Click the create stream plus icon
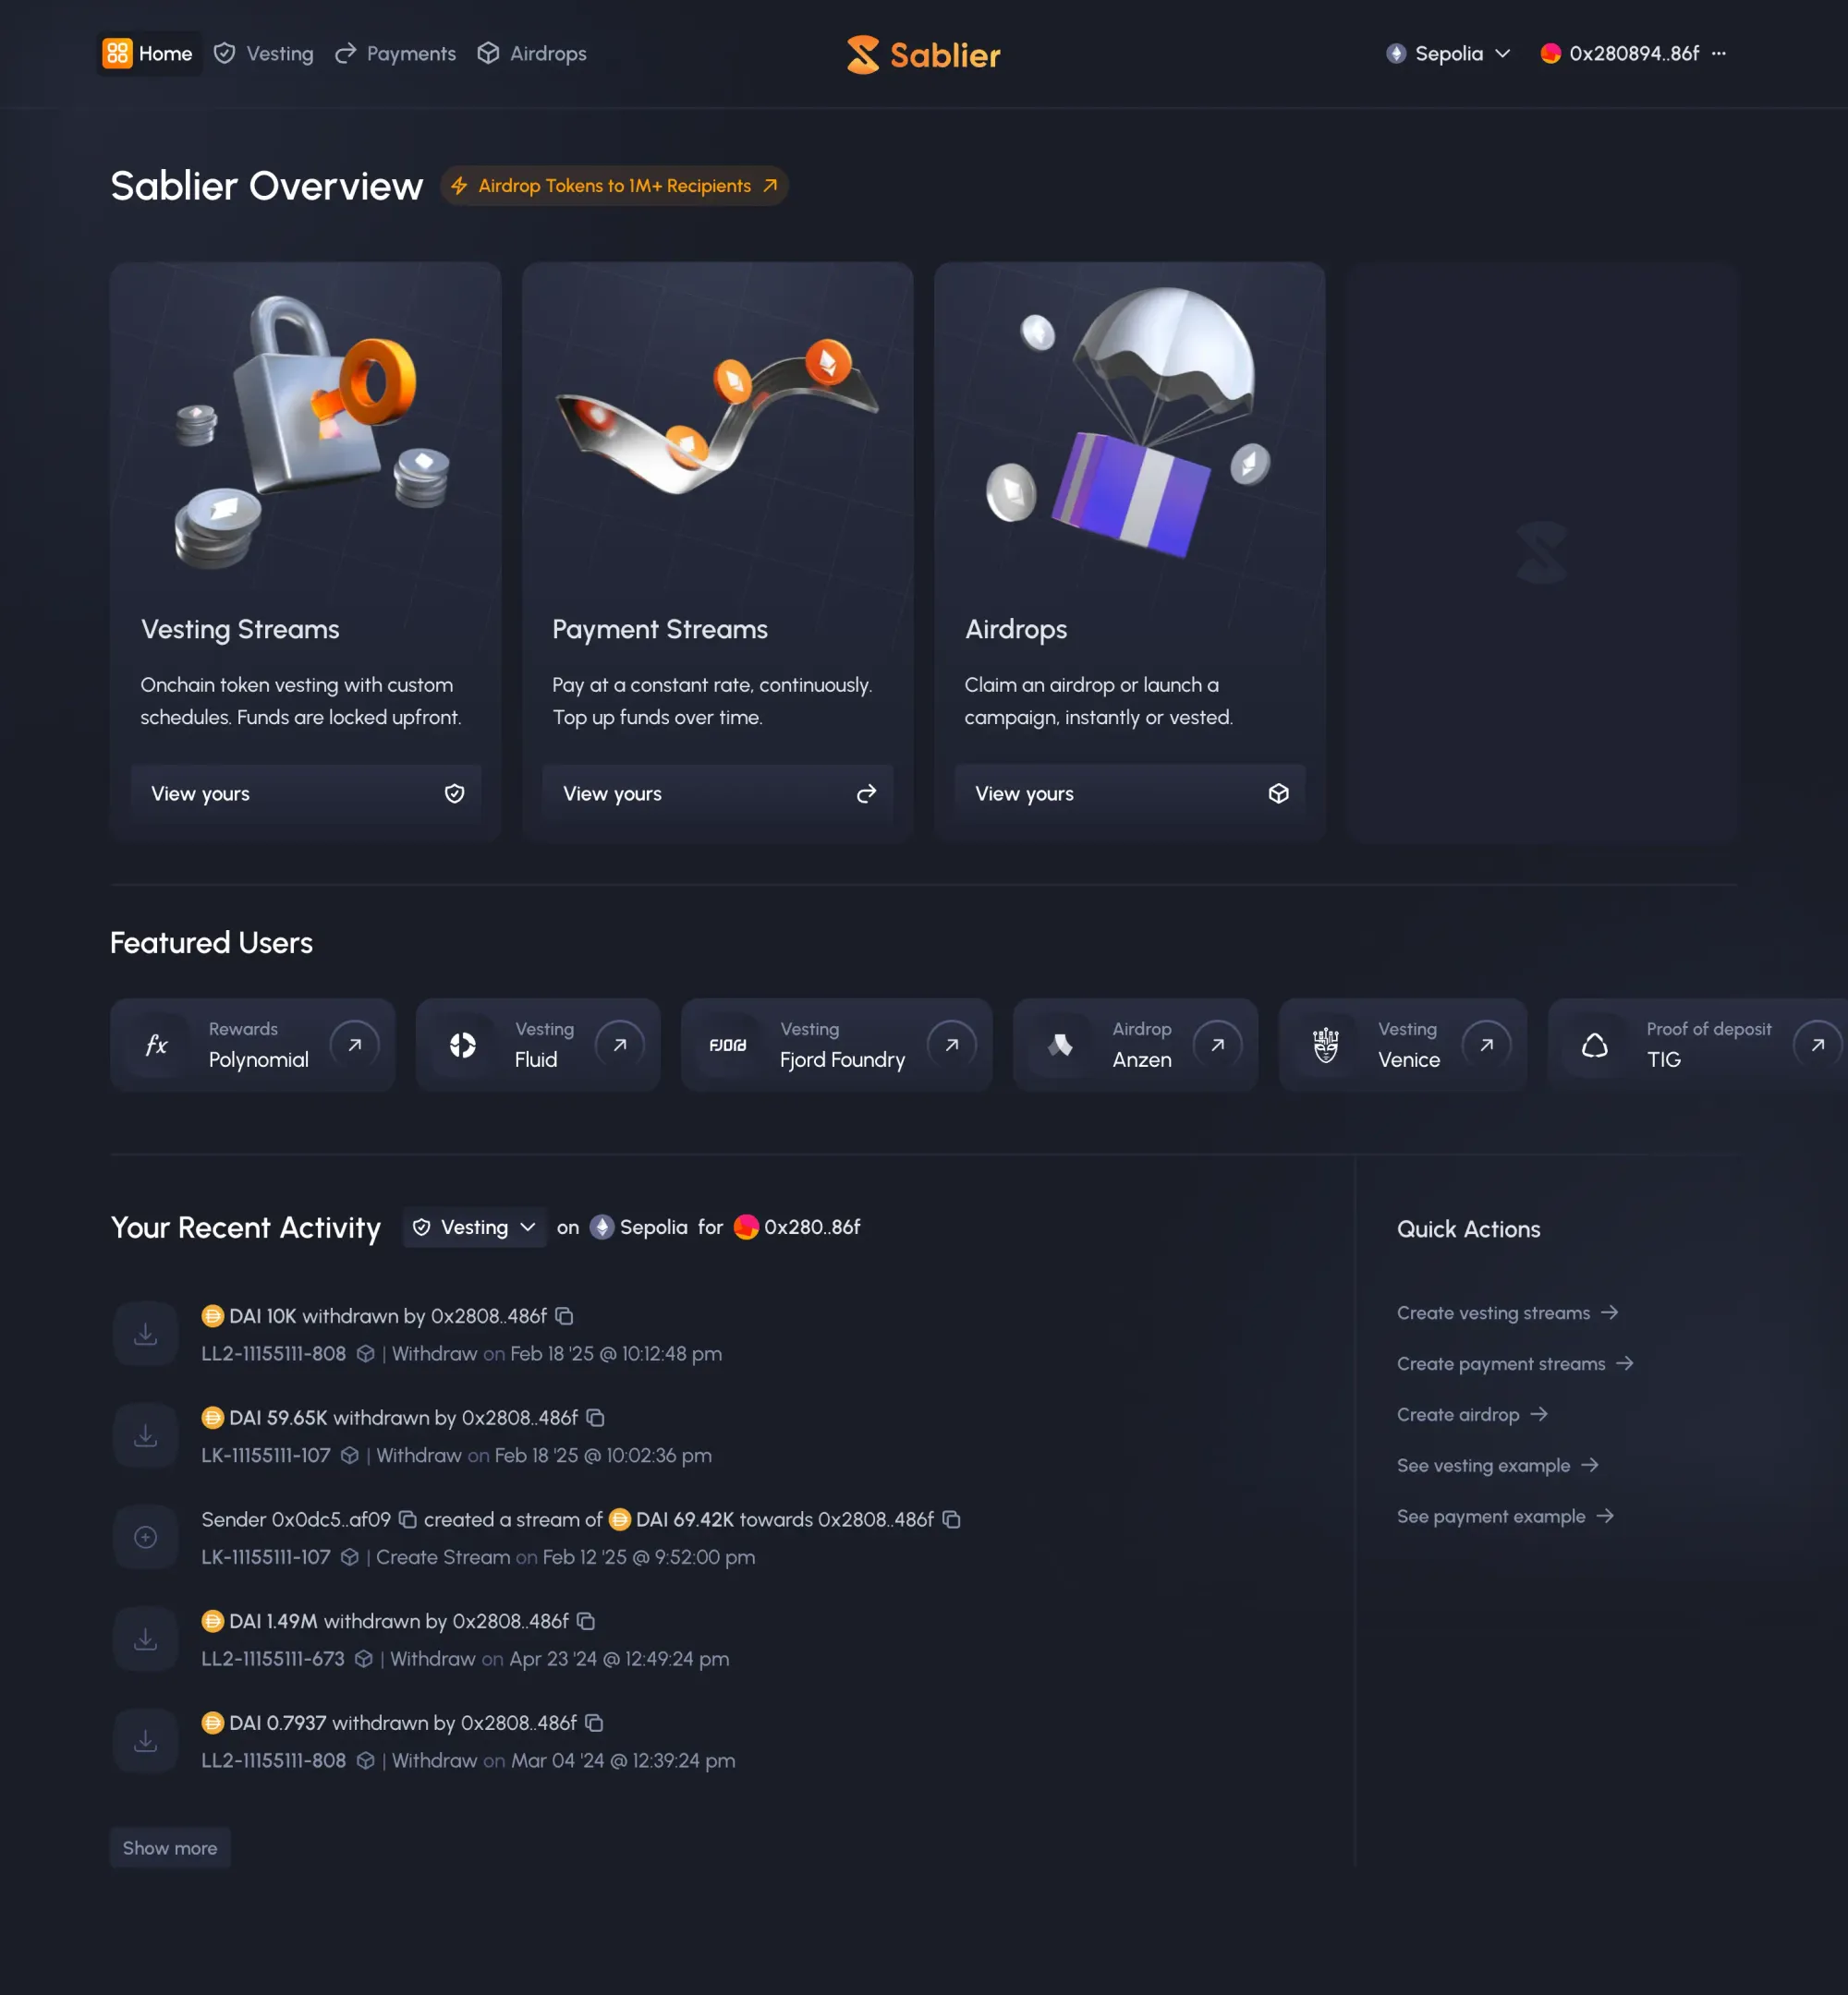1848x1995 pixels. click(x=146, y=1537)
